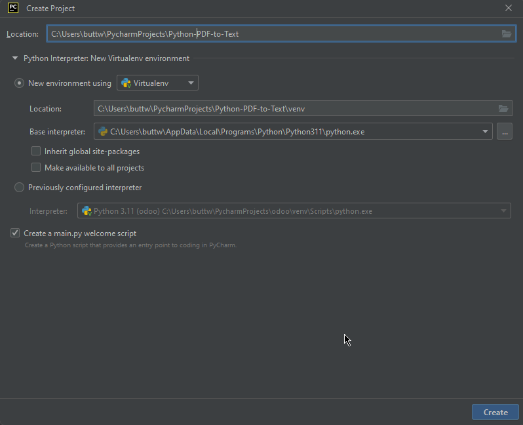Select New environment using radio button
Viewport: 523px width, 425px height.
click(19, 83)
